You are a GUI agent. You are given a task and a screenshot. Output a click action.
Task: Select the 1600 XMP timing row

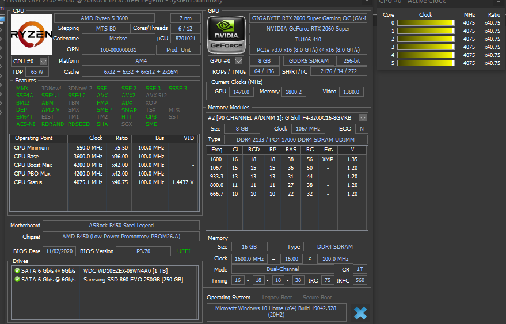(286, 159)
